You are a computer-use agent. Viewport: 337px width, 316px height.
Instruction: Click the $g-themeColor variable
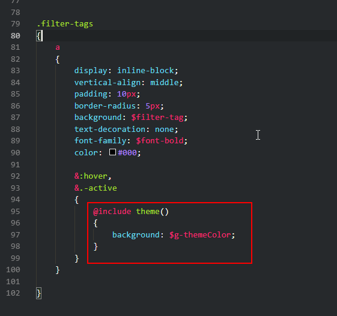pyautogui.click(x=200, y=235)
